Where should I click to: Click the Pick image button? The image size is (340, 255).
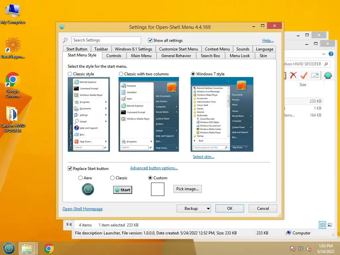click(x=187, y=189)
